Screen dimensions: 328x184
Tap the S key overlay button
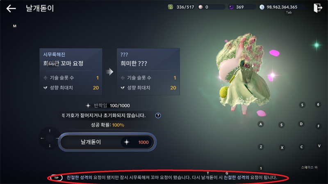[x=281, y=125]
